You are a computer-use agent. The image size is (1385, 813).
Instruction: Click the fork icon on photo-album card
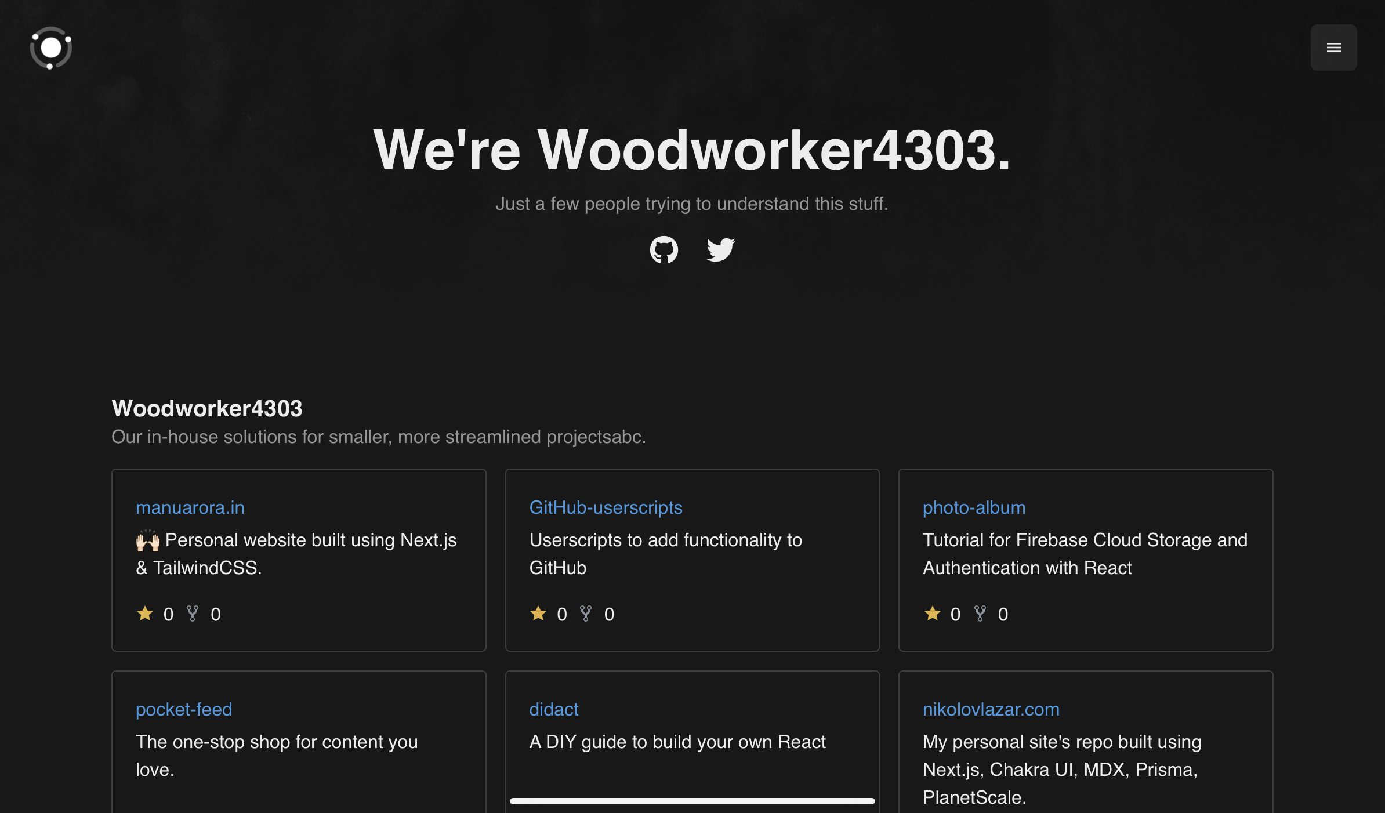(980, 614)
